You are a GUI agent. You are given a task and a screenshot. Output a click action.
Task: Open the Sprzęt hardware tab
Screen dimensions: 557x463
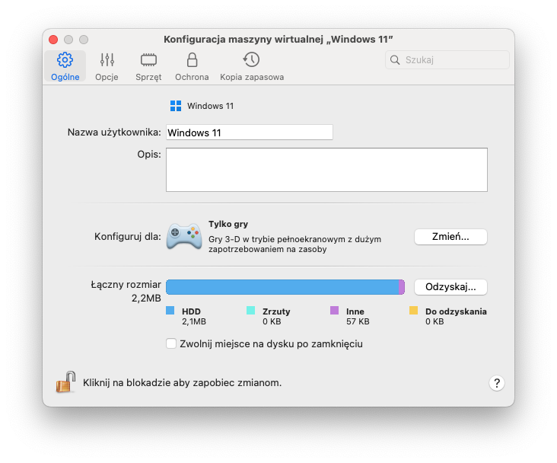click(x=148, y=66)
